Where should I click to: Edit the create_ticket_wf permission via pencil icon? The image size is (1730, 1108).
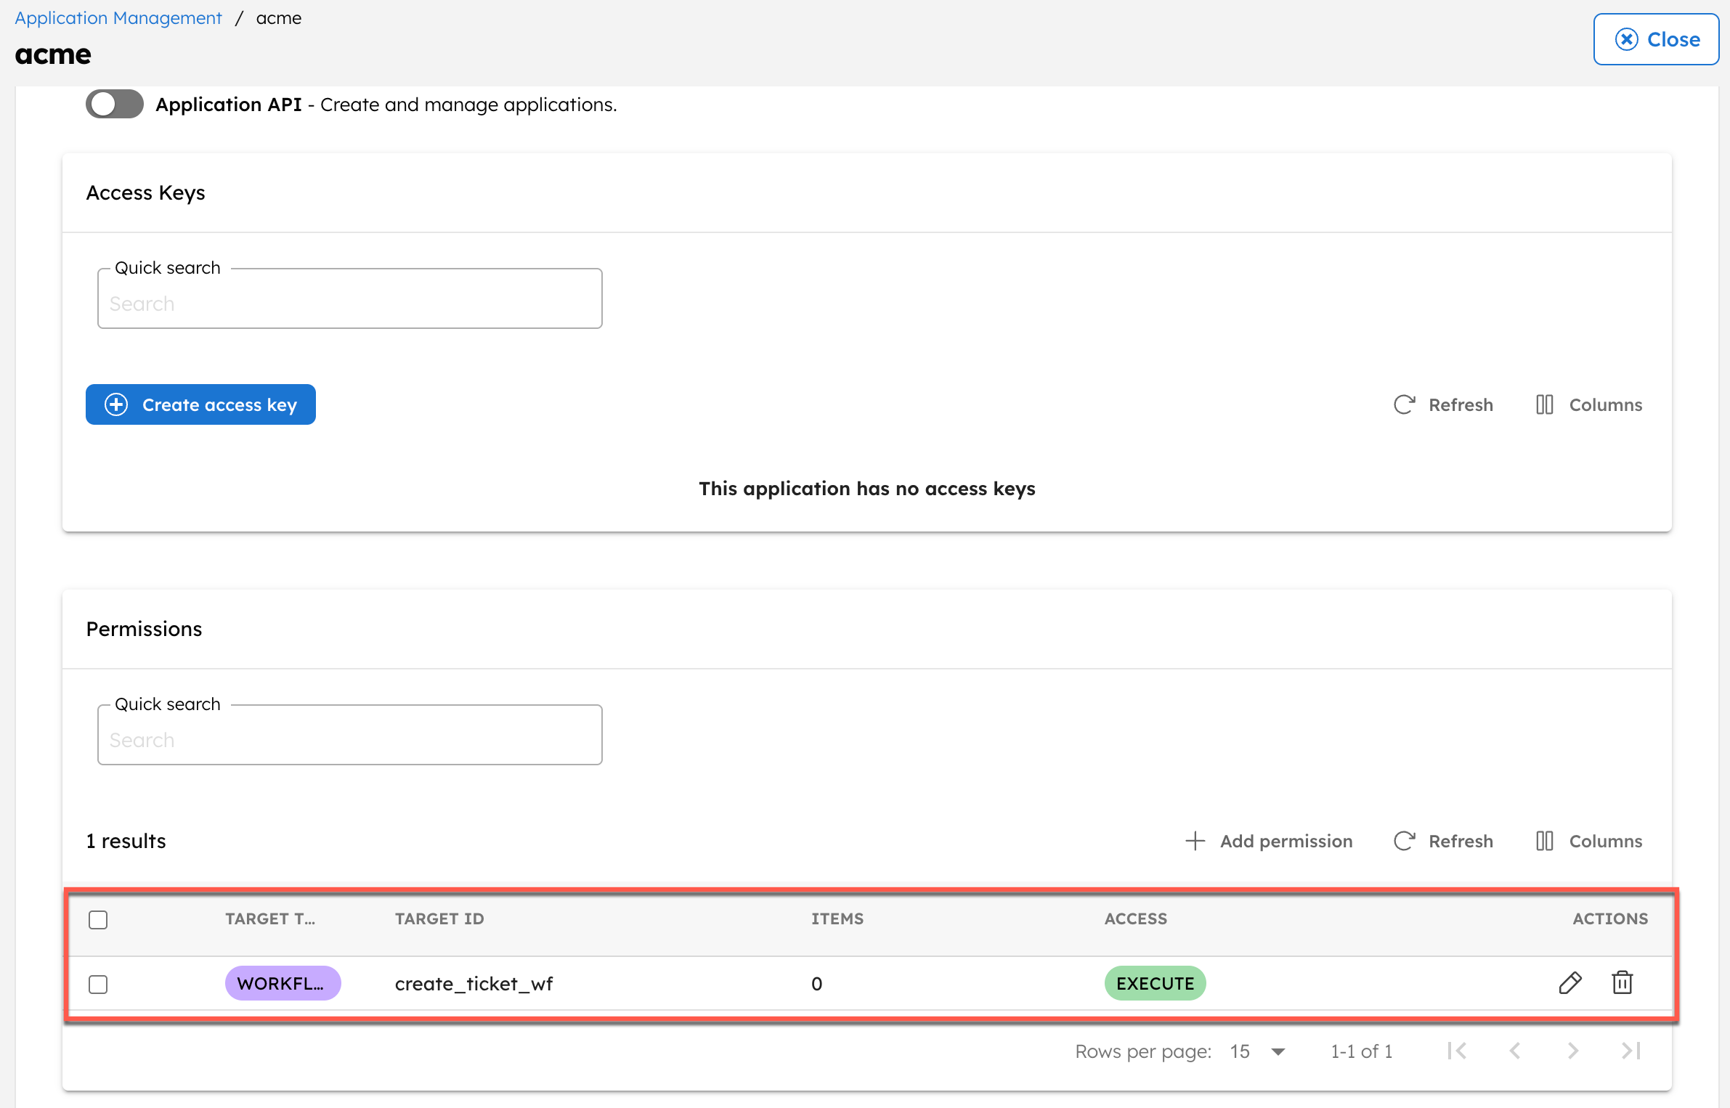point(1570,983)
